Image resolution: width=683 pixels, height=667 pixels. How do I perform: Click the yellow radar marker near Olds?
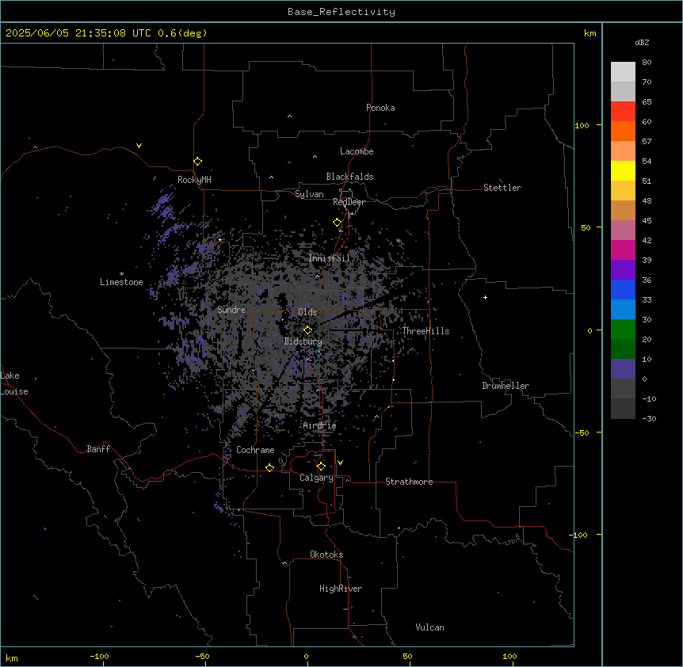point(307,330)
